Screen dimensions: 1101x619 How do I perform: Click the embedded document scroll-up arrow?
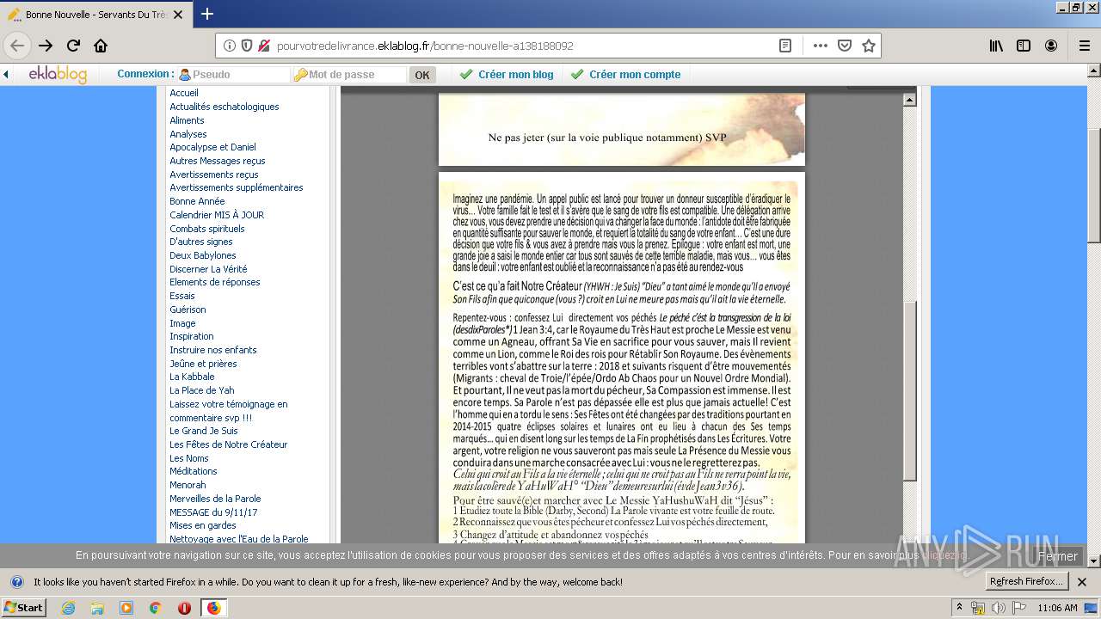point(909,101)
